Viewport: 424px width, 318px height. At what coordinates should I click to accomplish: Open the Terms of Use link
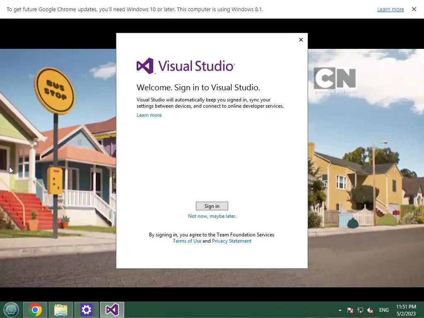(187, 241)
